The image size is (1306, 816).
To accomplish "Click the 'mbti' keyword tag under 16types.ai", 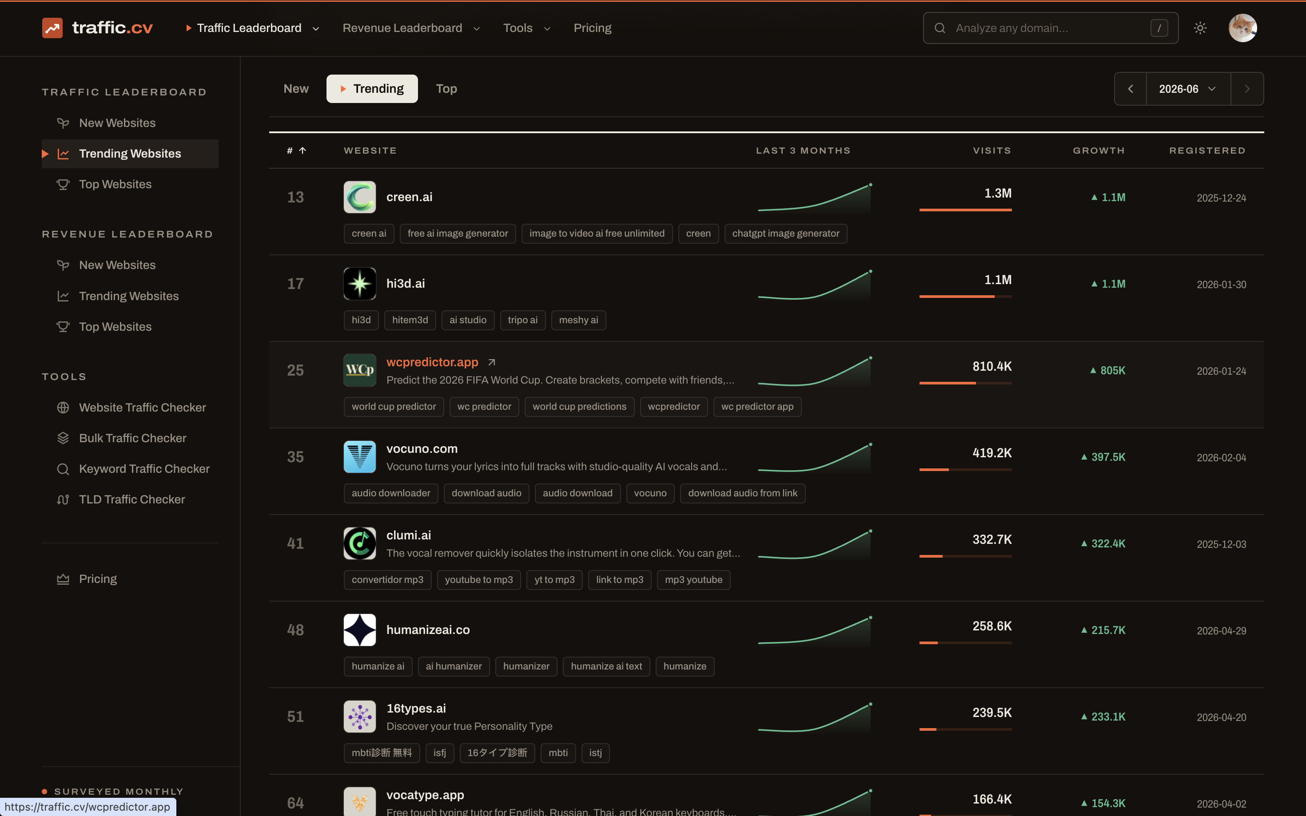I will [557, 753].
